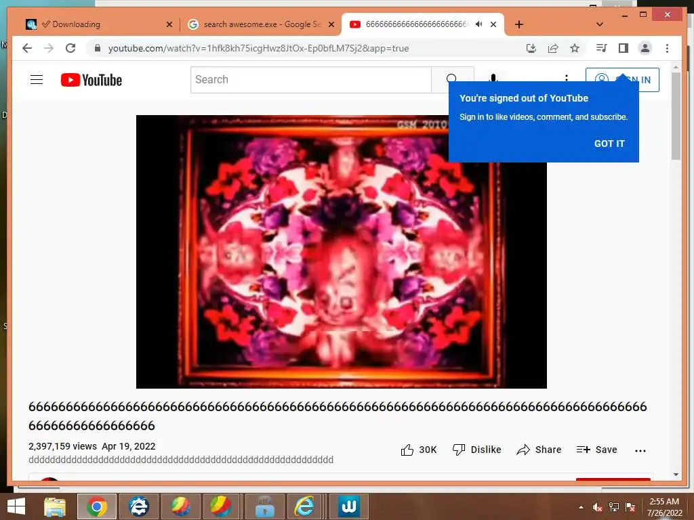694x520 pixels.
Task: Reload the YouTube page
Action: tap(70, 48)
